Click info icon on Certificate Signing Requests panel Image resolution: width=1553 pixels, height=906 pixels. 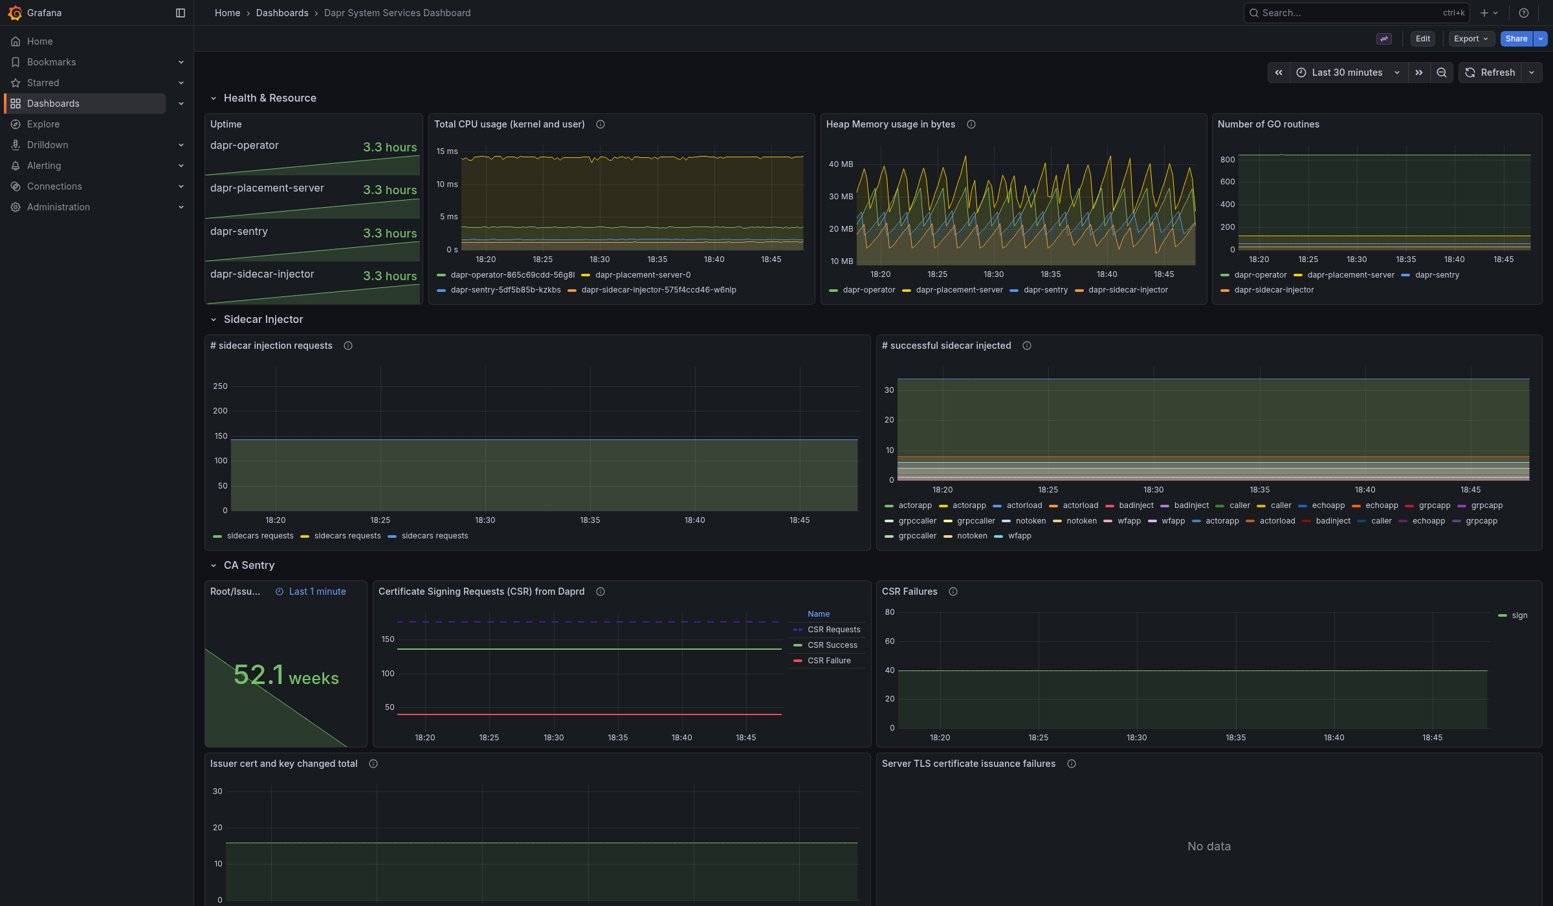point(600,591)
